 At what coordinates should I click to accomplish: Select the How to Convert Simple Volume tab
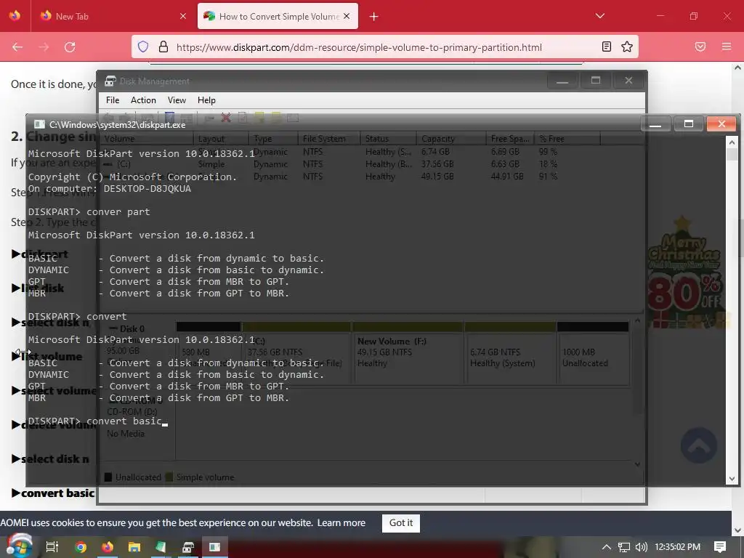(278, 16)
